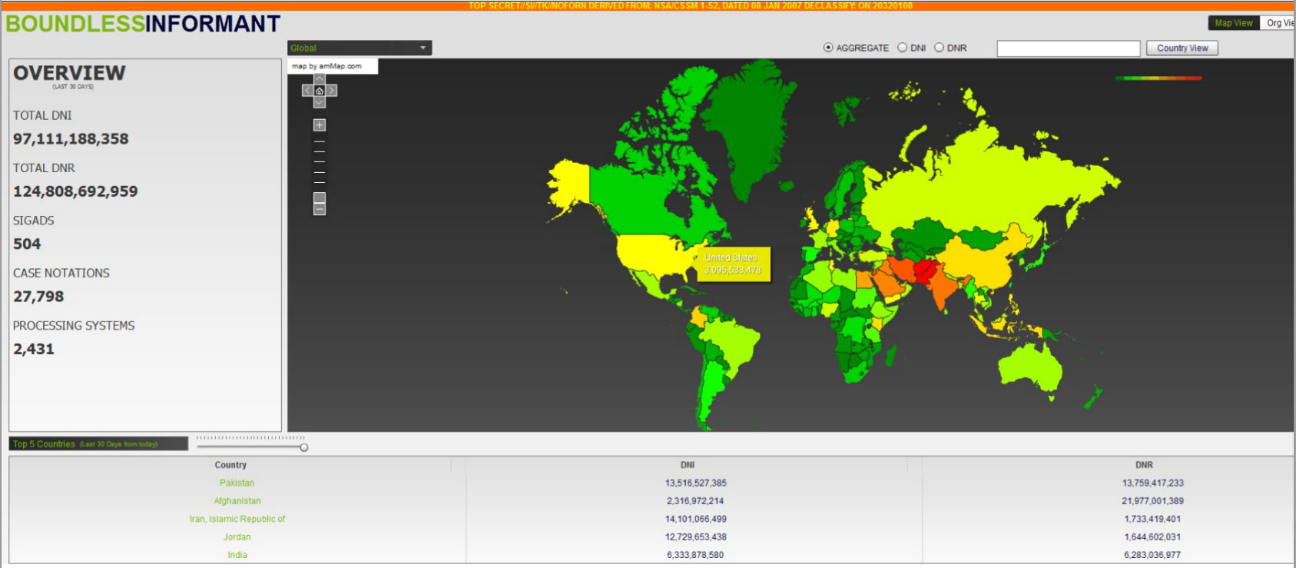Select the DNI radio button

pos(903,48)
